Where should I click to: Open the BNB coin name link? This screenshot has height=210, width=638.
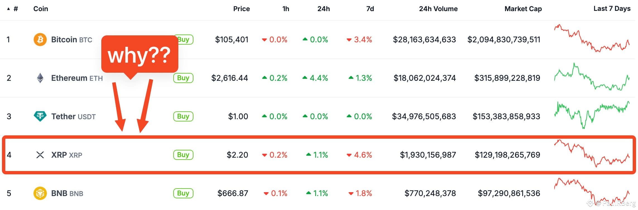[67, 193]
